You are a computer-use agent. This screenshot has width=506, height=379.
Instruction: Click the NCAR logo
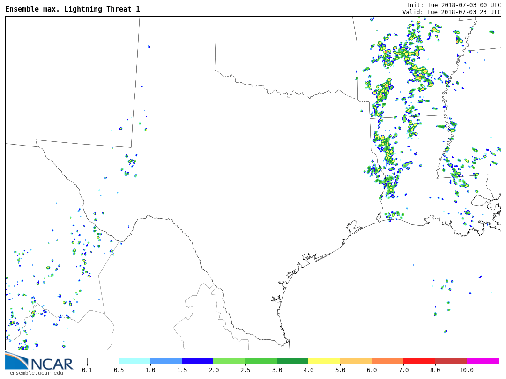(x=39, y=361)
